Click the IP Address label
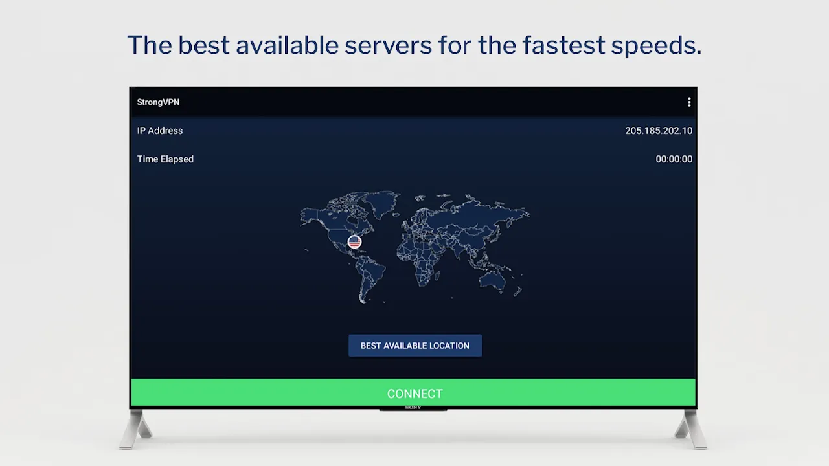 (x=159, y=130)
